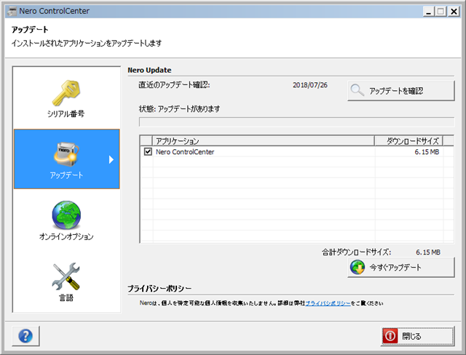466x355 pixels.
Task: Click the 6.15 MB cell in the Nero ControlCenter row
Action: point(427,152)
